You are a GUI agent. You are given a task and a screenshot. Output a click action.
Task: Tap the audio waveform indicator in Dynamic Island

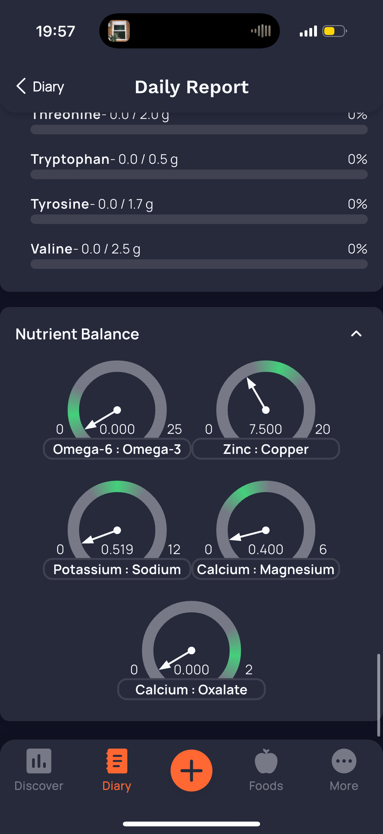coord(261,31)
